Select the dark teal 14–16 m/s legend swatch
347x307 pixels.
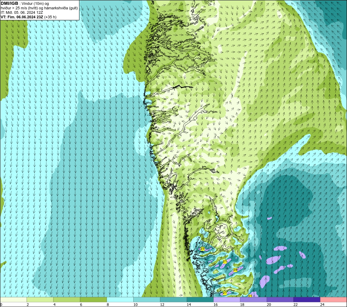(x=200, y=299)
